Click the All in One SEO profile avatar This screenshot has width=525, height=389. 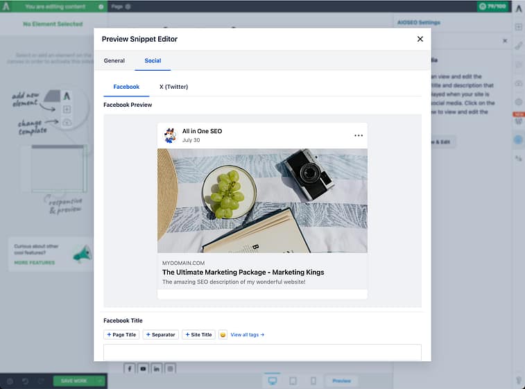tap(170, 135)
